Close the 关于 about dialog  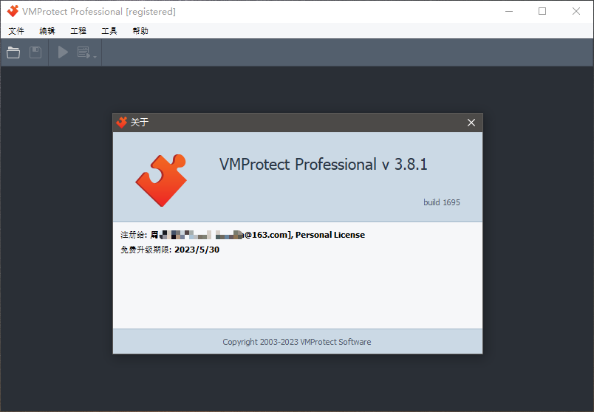[471, 123]
